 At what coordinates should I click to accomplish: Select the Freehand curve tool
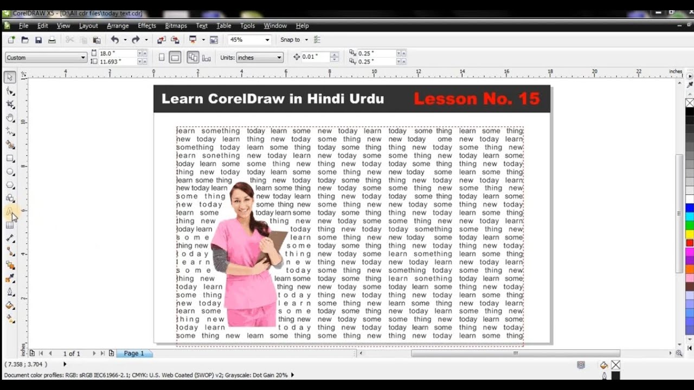10,132
